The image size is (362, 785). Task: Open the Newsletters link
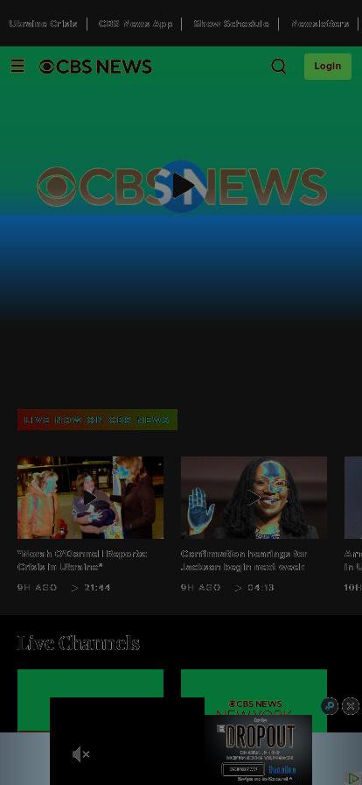(x=320, y=24)
